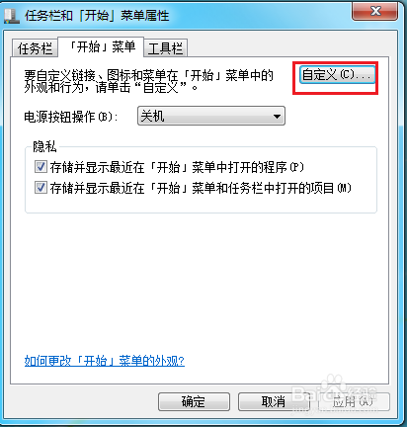407x427 pixels.
Task: Open the 工具栏 tab
Action: pyautogui.click(x=165, y=48)
